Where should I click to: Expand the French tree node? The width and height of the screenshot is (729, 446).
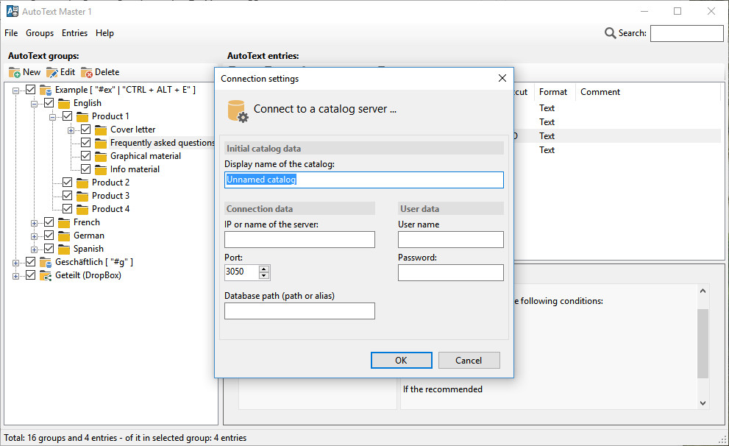pos(34,223)
